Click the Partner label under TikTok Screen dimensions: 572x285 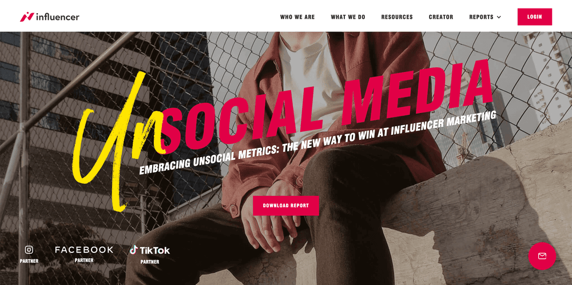(x=149, y=262)
